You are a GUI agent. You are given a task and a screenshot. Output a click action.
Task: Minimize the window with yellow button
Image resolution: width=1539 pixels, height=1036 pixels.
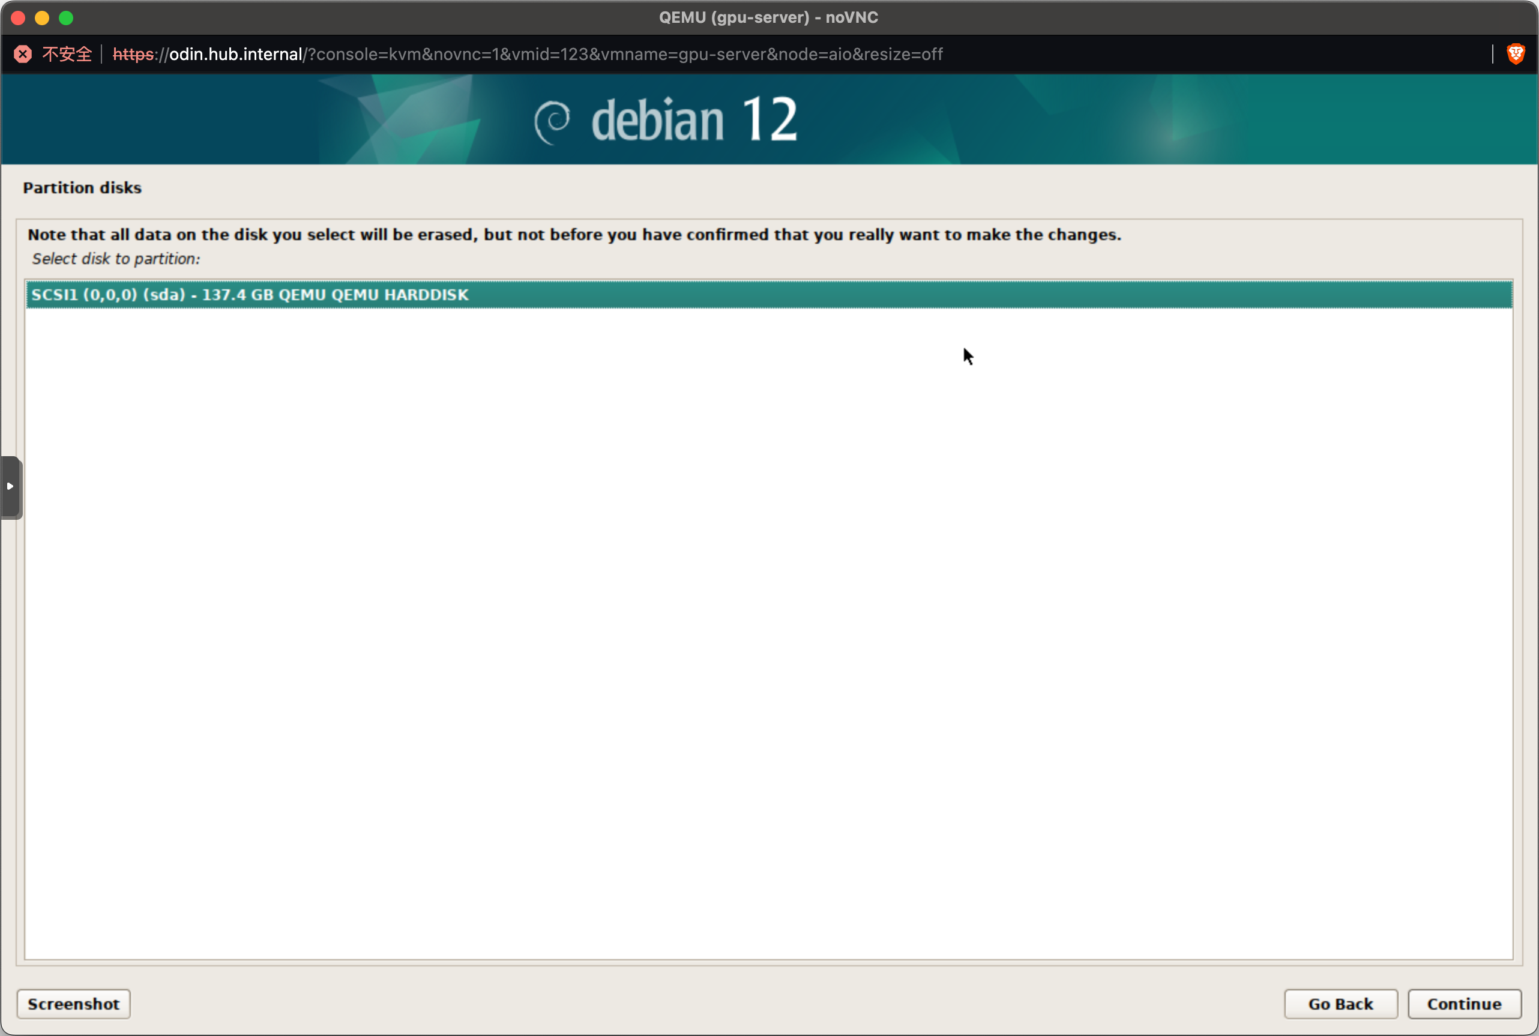coord(42,18)
